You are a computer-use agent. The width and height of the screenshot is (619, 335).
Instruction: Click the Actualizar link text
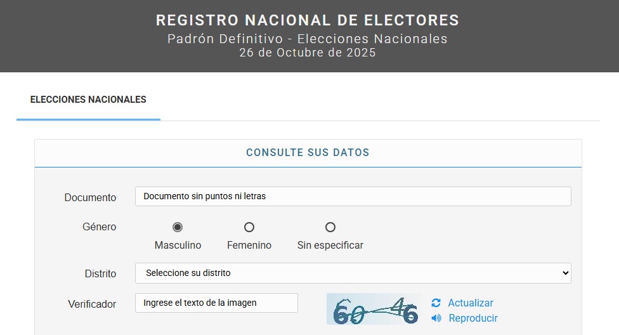(x=471, y=303)
